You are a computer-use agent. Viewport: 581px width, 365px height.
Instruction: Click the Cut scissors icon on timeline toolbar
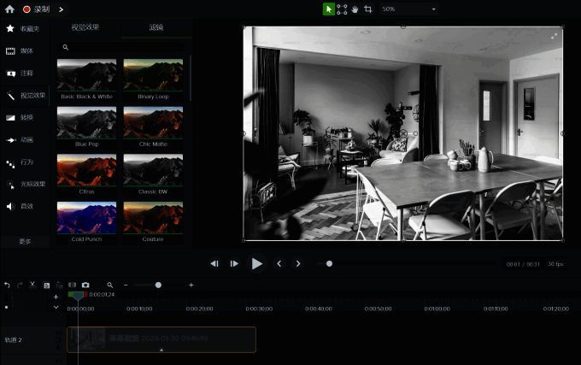pyautogui.click(x=32, y=285)
